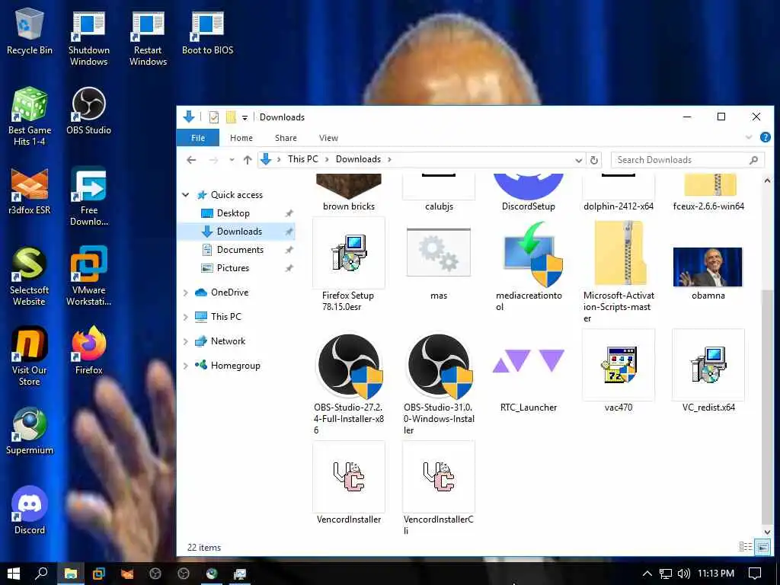Image resolution: width=780 pixels, height=585 pixels.
Task: Launch the Shutdown Windows shortcut
Action: [x=88, y=38]
